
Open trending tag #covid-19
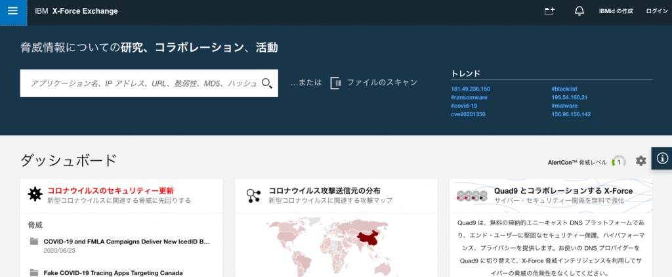[464, 106]
